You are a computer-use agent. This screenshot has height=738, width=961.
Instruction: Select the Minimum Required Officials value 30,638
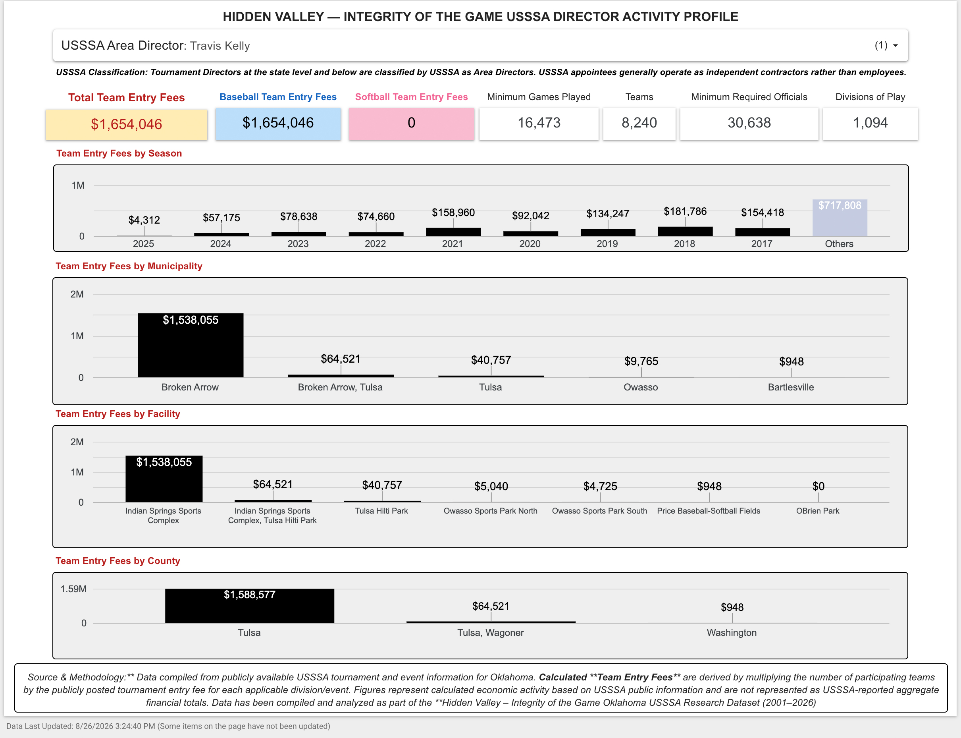[749, 123]
